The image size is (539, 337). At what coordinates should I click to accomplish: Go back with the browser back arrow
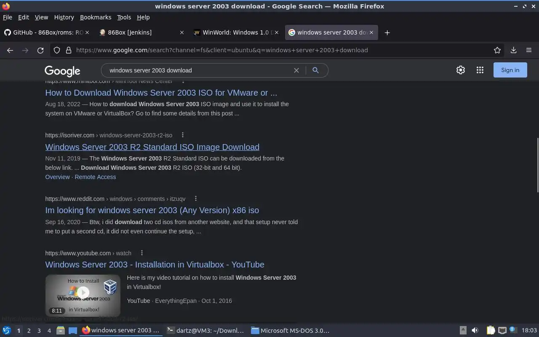pyautogui.click(x=10, y=50)
